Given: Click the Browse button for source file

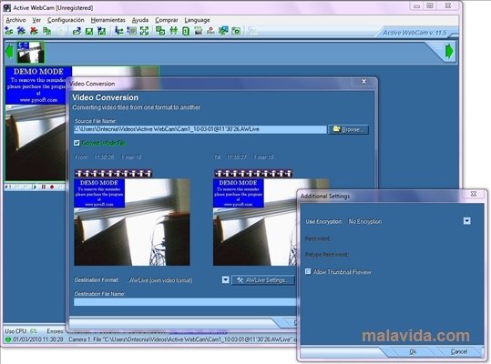Looking at the screenshot, I should pyautogui.click(x=348, y=129).
